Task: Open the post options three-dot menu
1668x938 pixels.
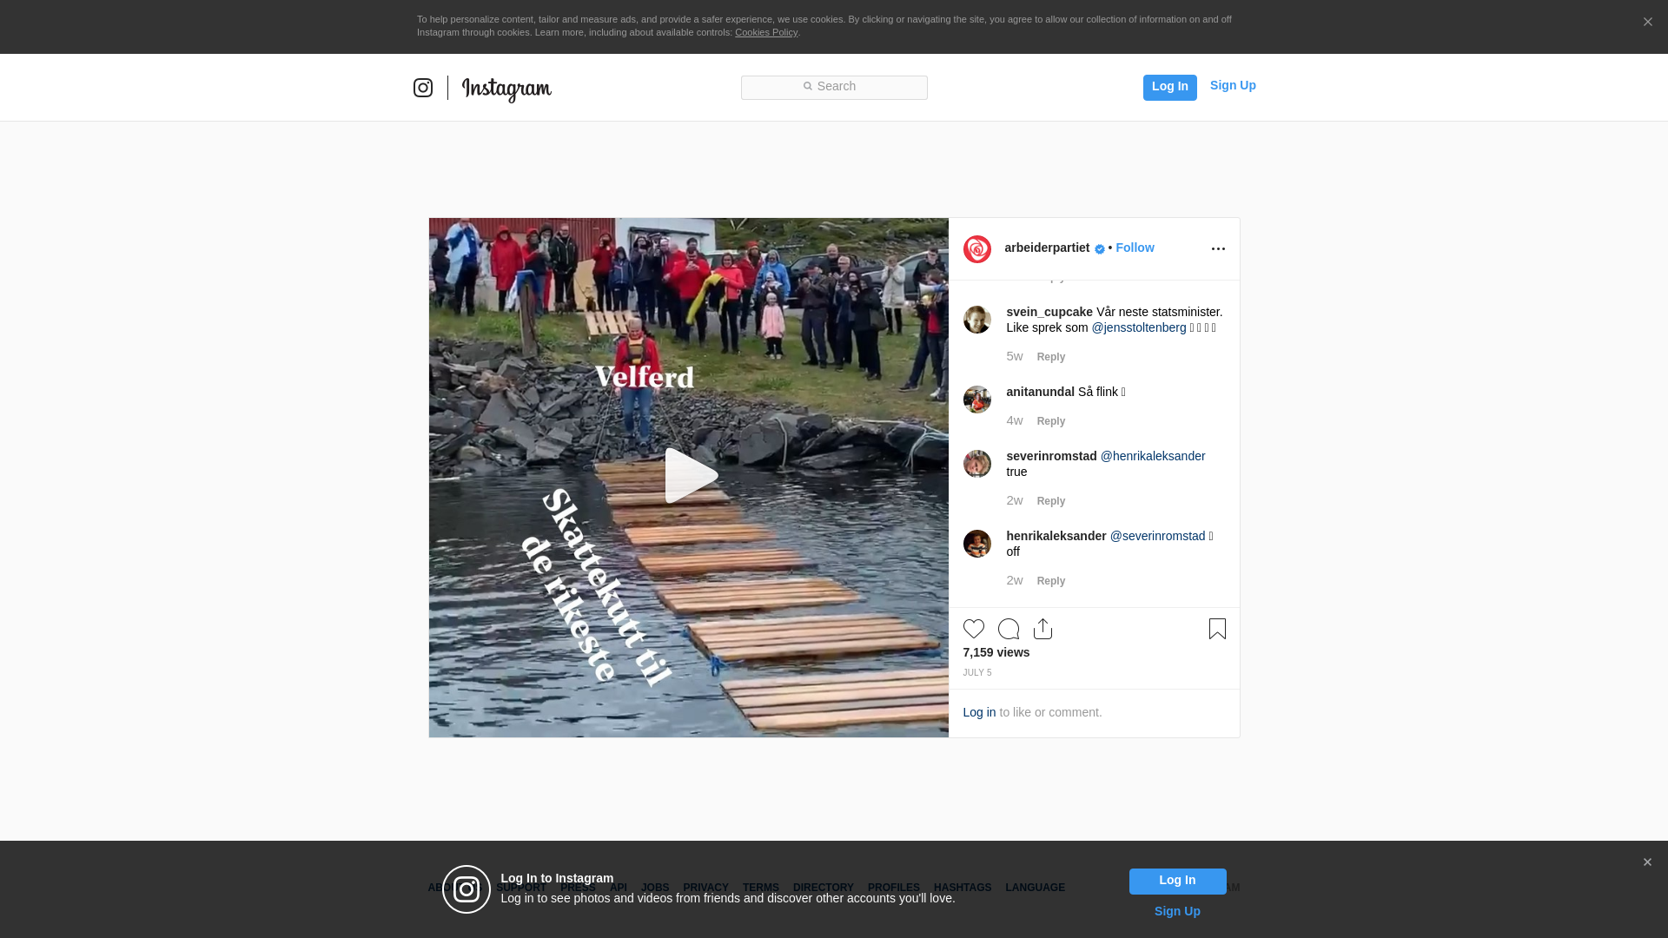Action: click(x=1218, y=249)
